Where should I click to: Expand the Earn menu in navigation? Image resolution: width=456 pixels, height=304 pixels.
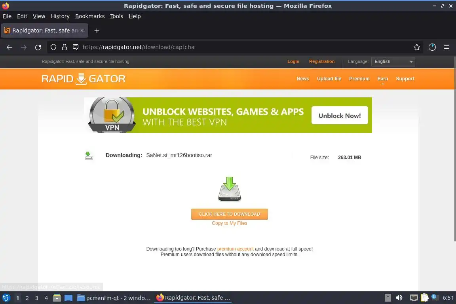pyautogui.click(x=382, y=79)
